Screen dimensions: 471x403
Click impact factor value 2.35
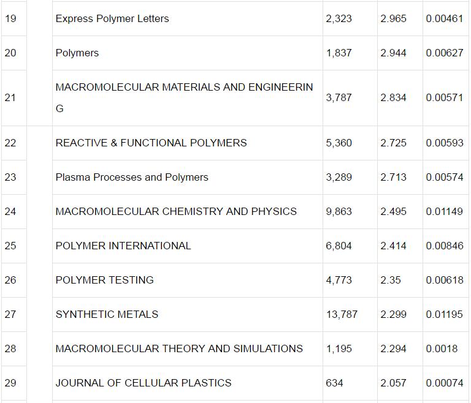[391, 280]
